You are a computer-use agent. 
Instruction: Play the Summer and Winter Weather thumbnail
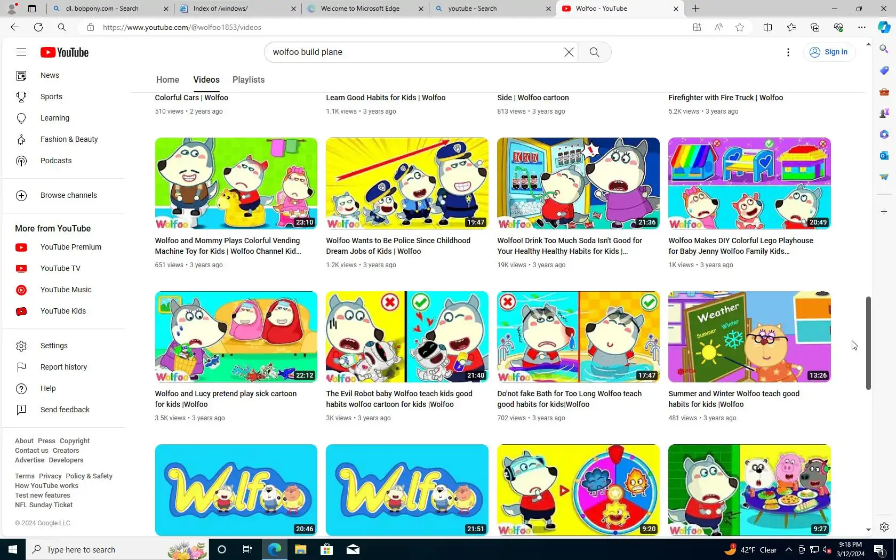(749, 337)
